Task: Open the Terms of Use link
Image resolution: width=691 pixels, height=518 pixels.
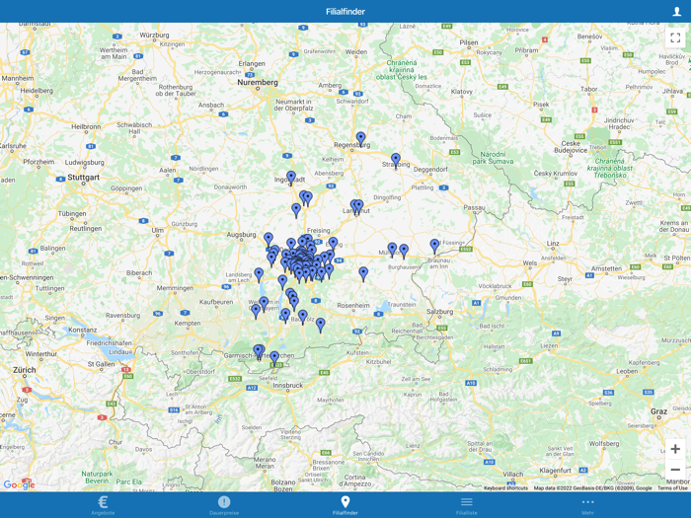Action: [672, 488]
